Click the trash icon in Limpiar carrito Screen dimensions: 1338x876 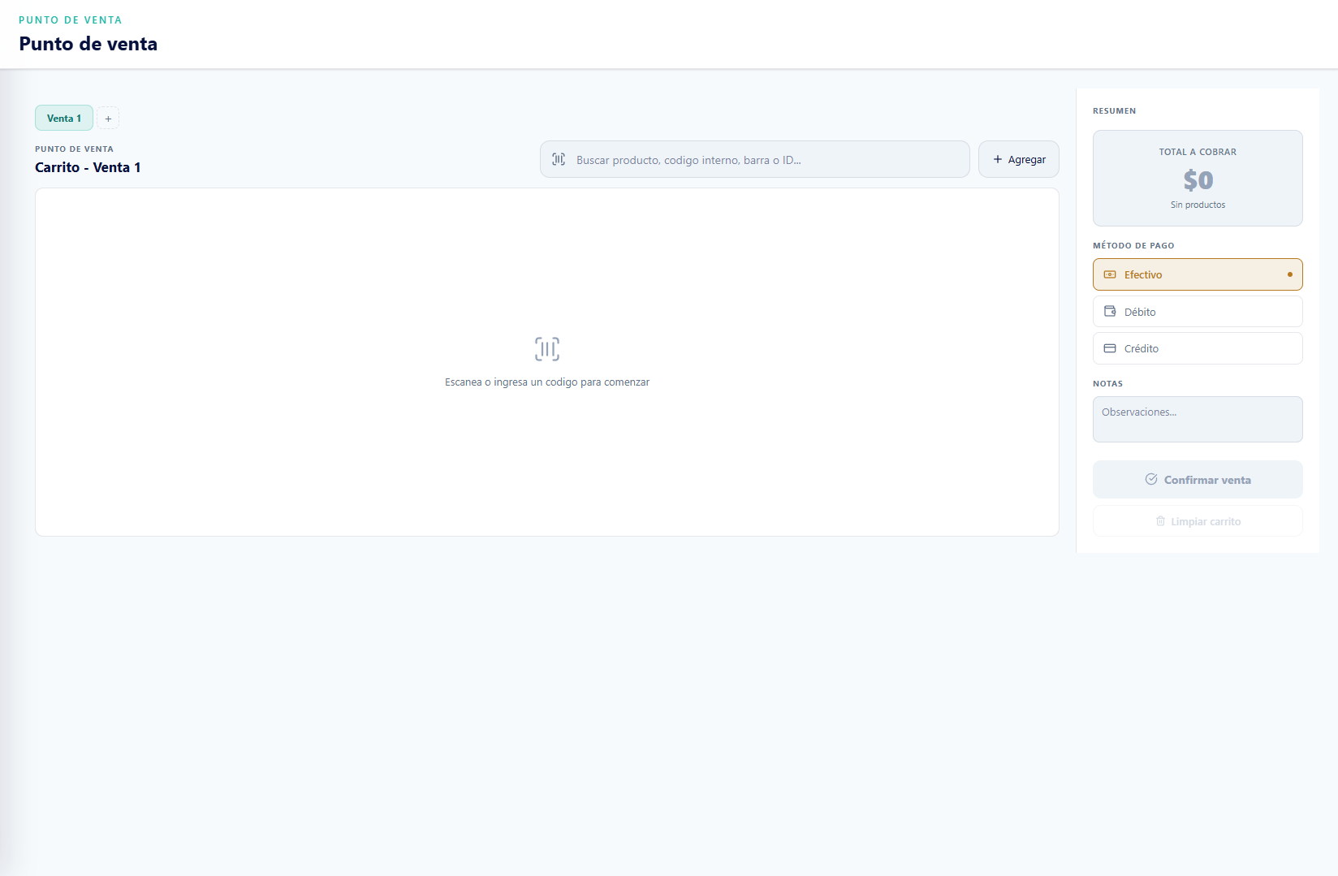pos(1161,521)
